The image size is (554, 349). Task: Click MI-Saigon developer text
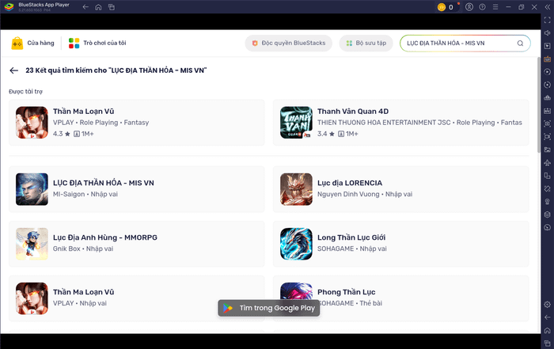(x=69, y=194)
